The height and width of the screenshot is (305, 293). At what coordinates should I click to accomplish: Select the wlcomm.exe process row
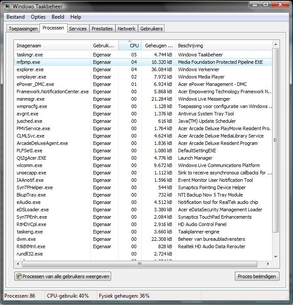pos(143,166)
